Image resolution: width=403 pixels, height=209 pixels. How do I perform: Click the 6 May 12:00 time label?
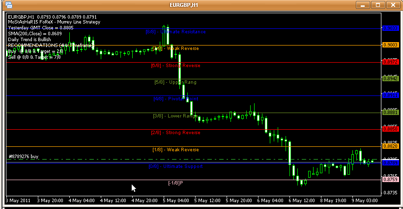coord(301,200)
